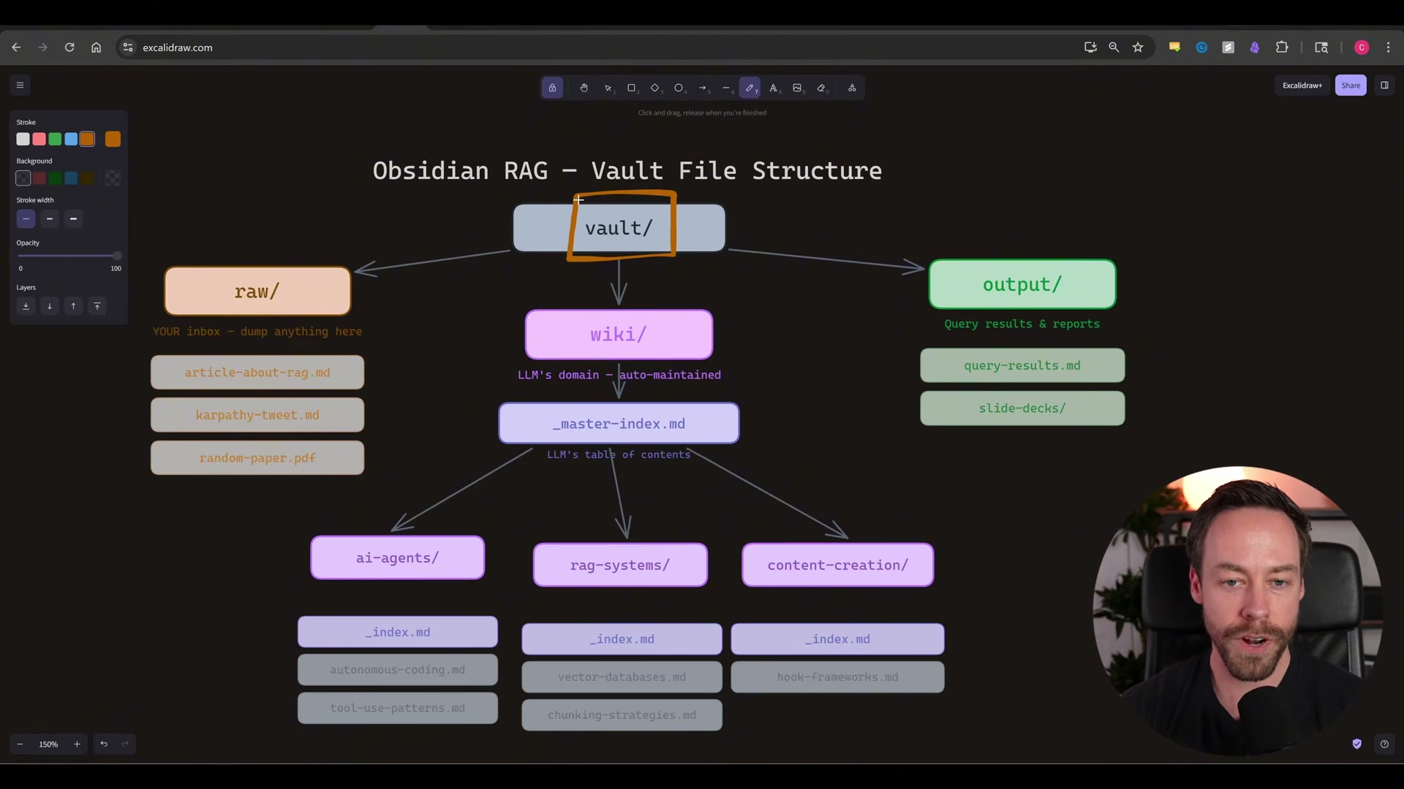Toggle the keep-tool-active lock
This screenshot has height=789, width=1404.
coord(552,88)
